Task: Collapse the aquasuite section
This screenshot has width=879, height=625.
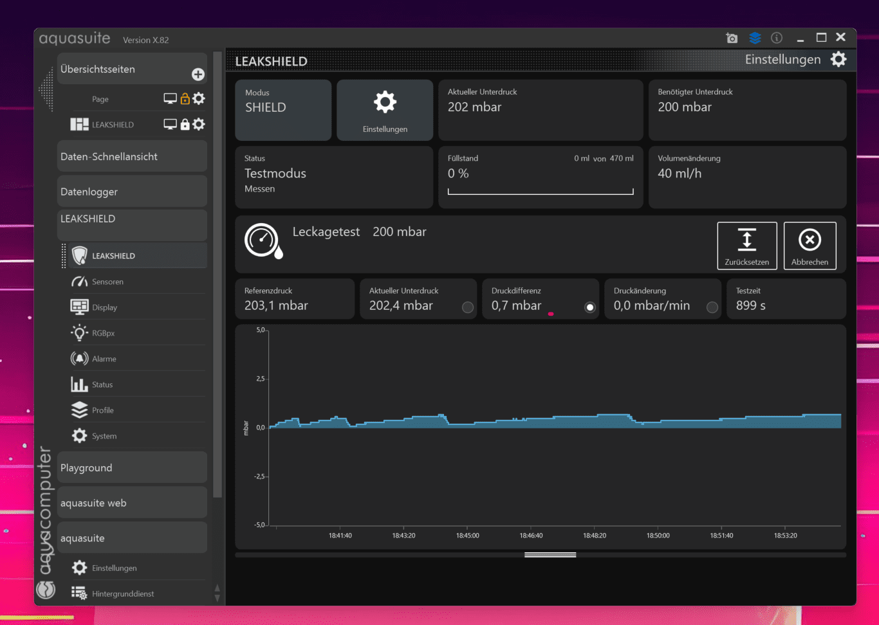Action: coord(132,538)
